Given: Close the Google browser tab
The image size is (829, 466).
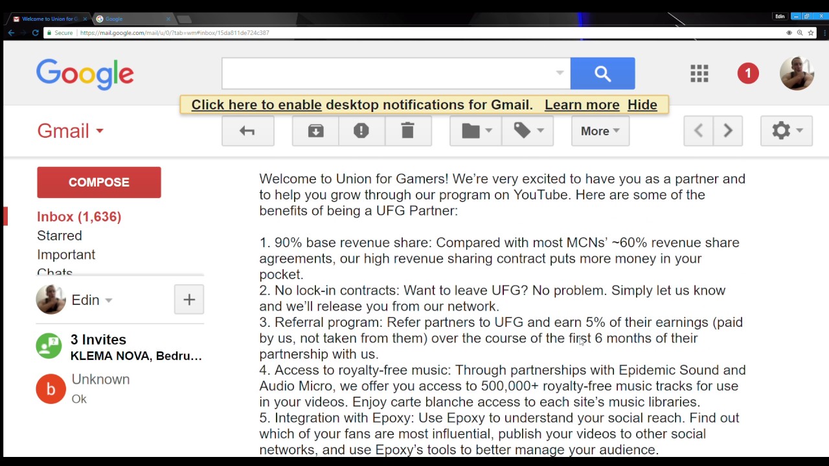Looking at the screenshot, I should coord(168,19).
